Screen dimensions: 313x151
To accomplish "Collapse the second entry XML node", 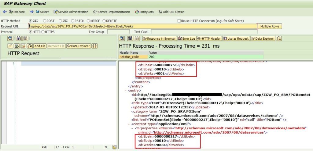I will coord(126,90).
